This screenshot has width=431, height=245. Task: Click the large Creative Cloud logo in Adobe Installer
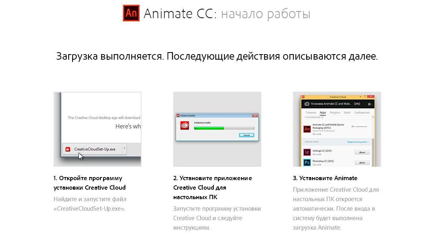(185, 125)
